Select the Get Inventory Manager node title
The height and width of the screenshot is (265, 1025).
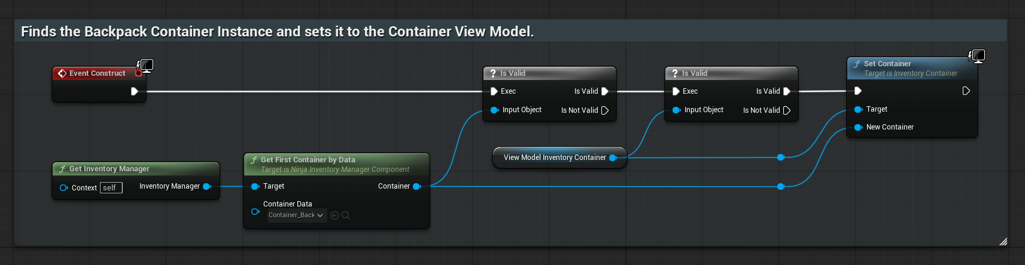click(x=109, y=169)
